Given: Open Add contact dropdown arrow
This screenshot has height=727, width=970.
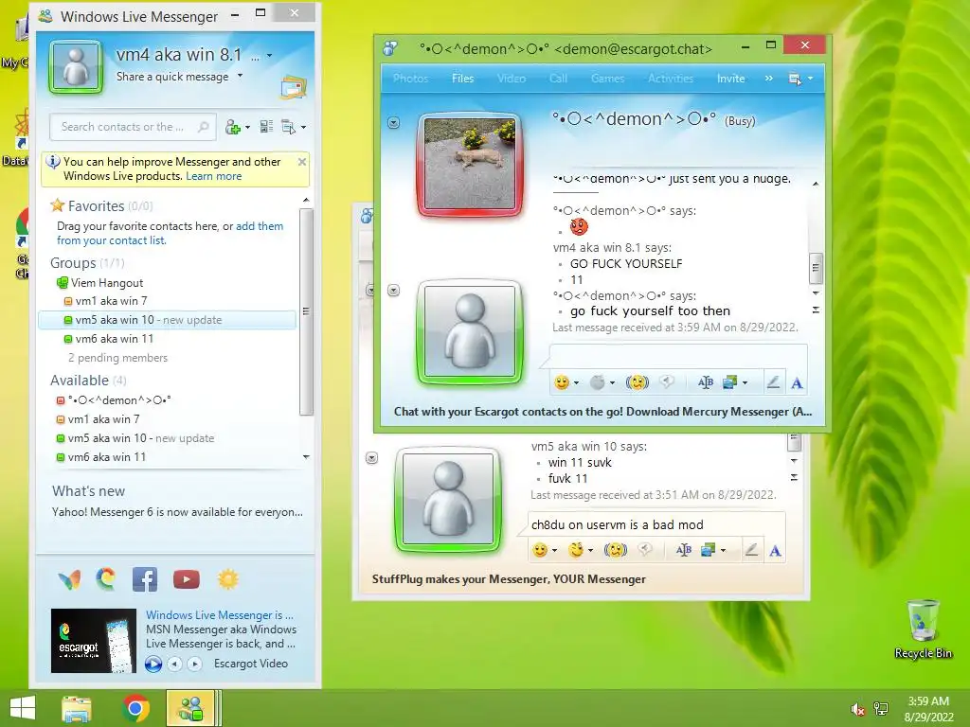Looking at the screenshot, I should 247,128.
